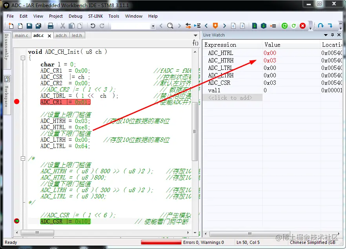Click the Redo toolbar icon
This screenshot has width=346, height=249.
pos(102,26)
